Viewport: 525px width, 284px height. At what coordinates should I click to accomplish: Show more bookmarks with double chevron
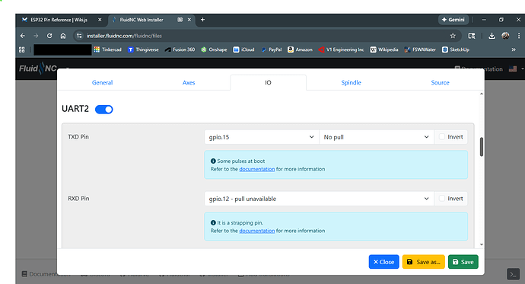pos(514,49)
